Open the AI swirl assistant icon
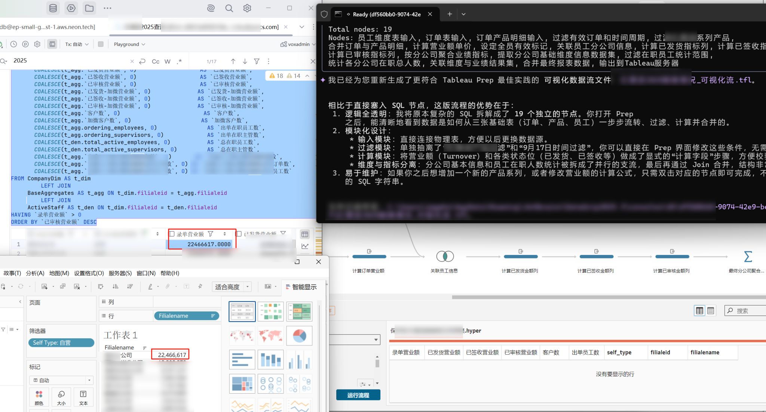This screenshot has height=412, width=766. click(x=211, y=8)
